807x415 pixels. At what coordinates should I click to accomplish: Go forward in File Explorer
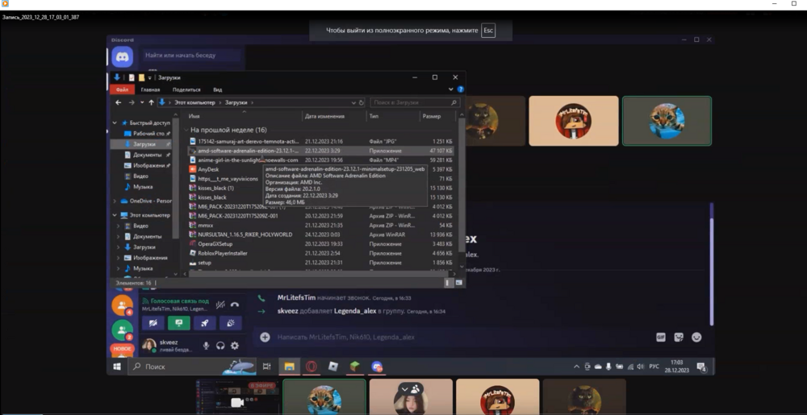click(x=132, y=102)
